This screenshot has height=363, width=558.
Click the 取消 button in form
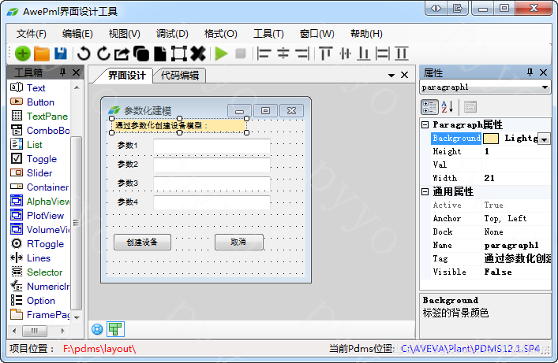[238, 243]
